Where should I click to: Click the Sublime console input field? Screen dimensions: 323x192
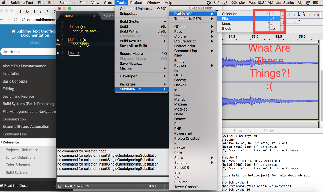click(113, 179)
